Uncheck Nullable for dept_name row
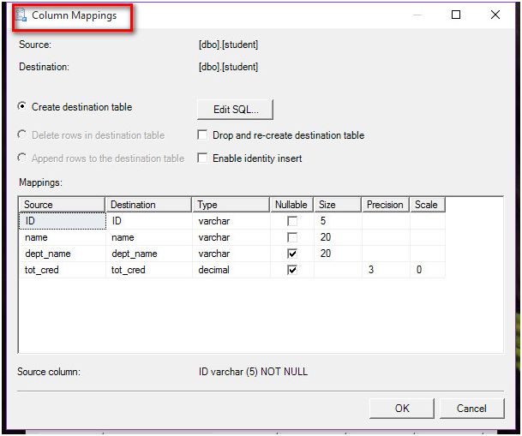This screenshot has width=522, height=436. point(292,254)
